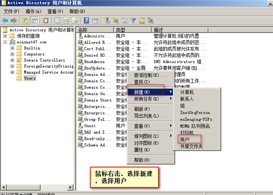Open the 文件(F) menu

coord(11,11)
